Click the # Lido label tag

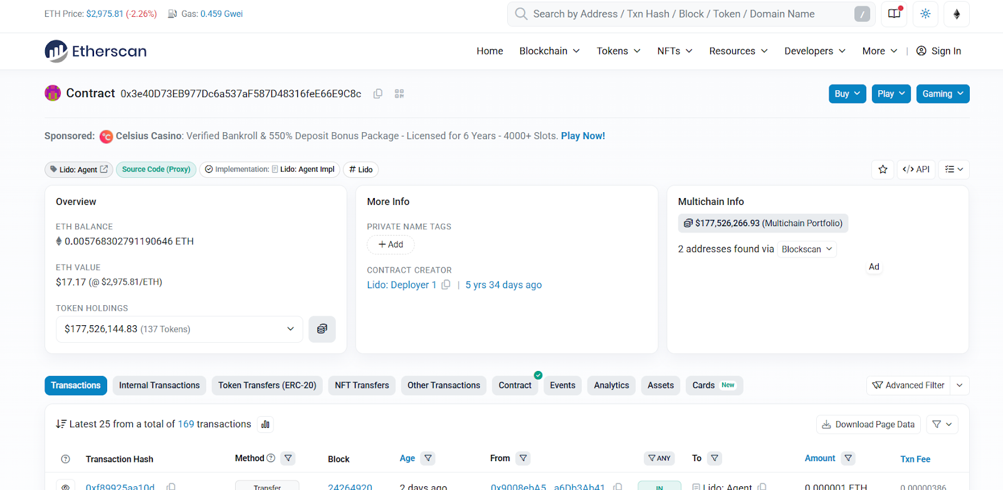tap(361, 169)
